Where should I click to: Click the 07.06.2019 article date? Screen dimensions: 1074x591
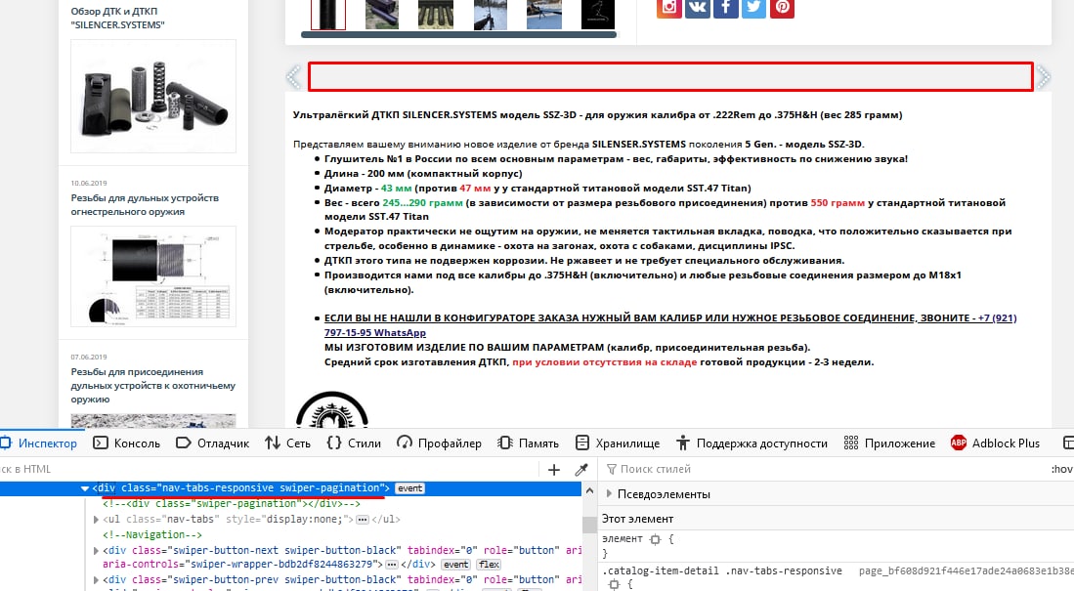pyautogui.click(x=89, y=357)
